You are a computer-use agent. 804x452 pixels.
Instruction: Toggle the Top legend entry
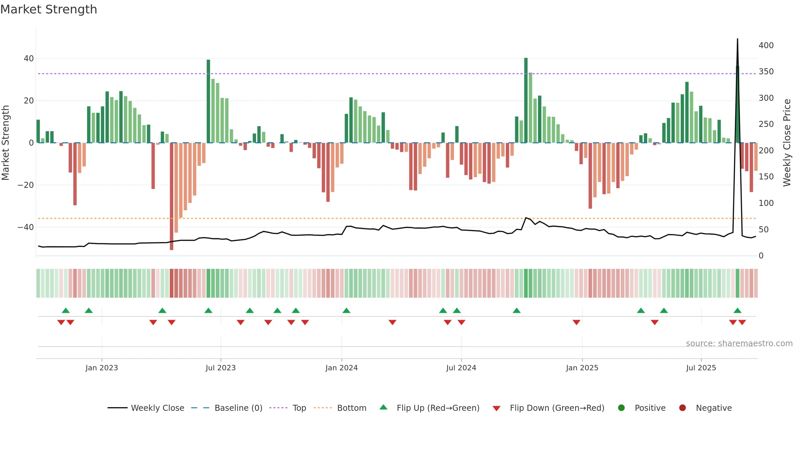coord(287,408)
